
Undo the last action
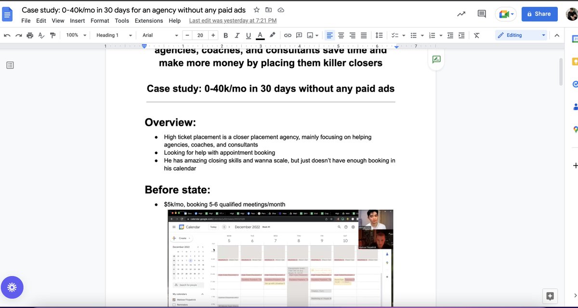pos(7,35)
